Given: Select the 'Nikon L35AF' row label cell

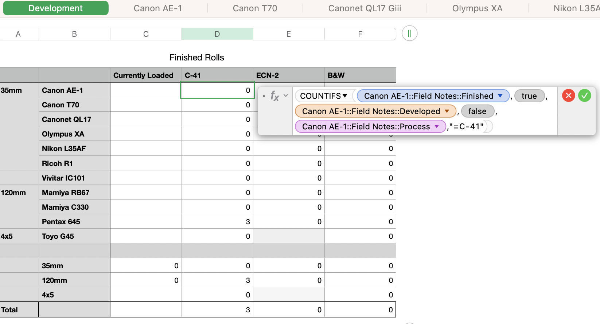Looking at the screenshot, I should tap(74, 149).
